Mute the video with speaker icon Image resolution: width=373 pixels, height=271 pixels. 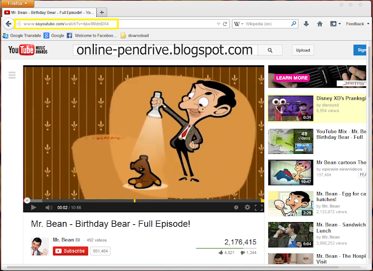[x=48, y=207]
